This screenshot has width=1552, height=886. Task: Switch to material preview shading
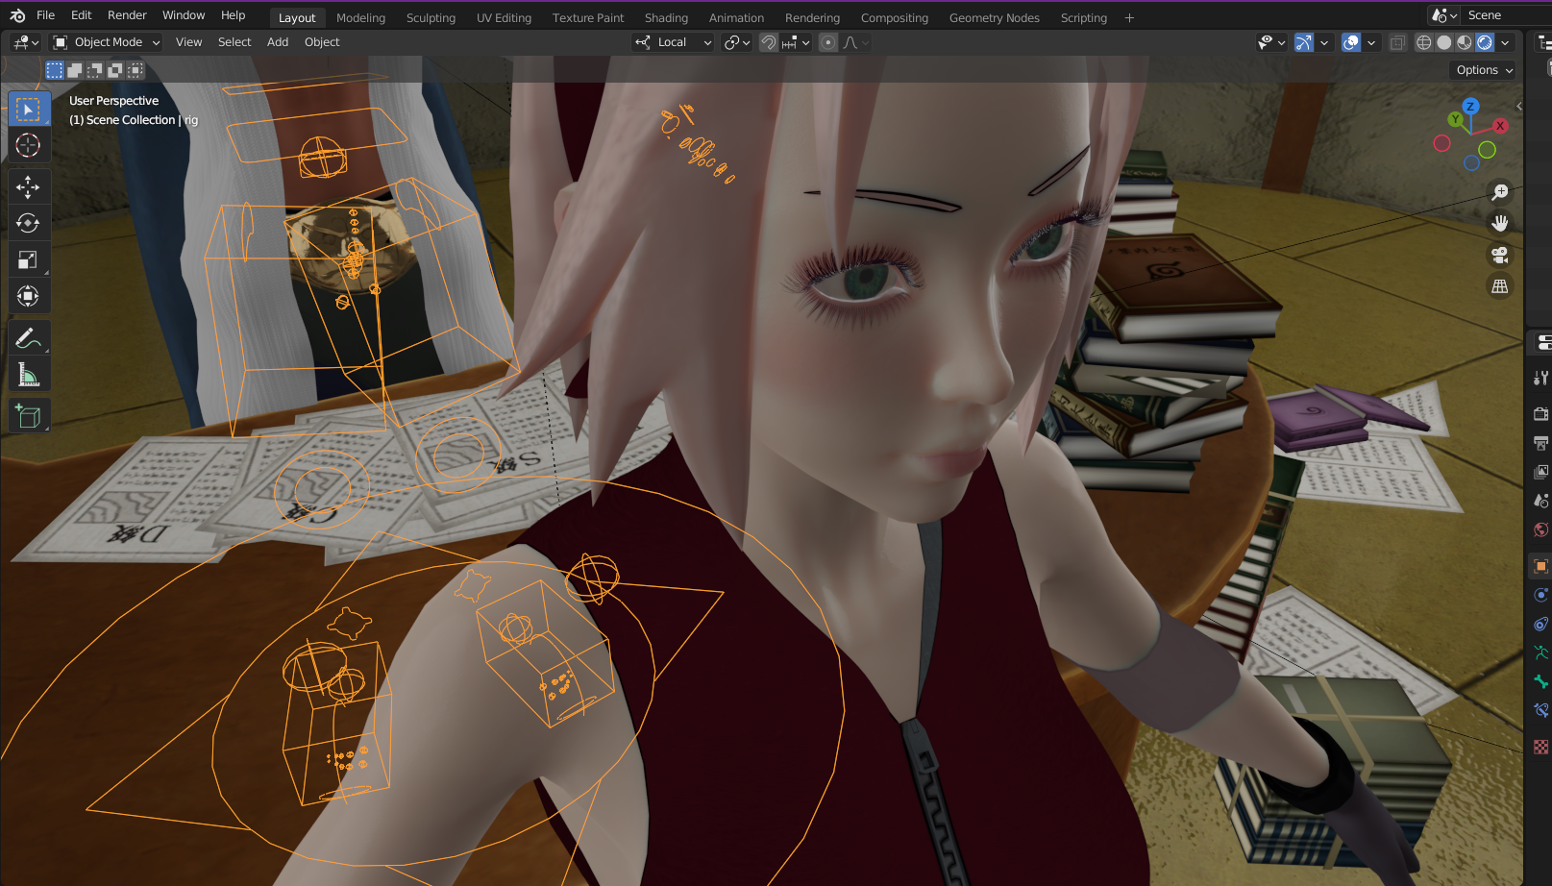(x=1465, y=42)
